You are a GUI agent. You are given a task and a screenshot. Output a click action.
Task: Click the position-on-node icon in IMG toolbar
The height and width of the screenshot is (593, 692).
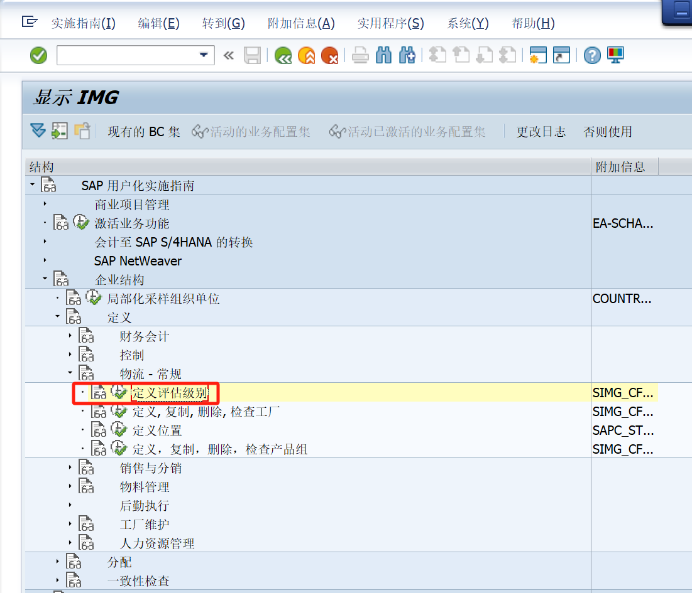tap(60, 131)
